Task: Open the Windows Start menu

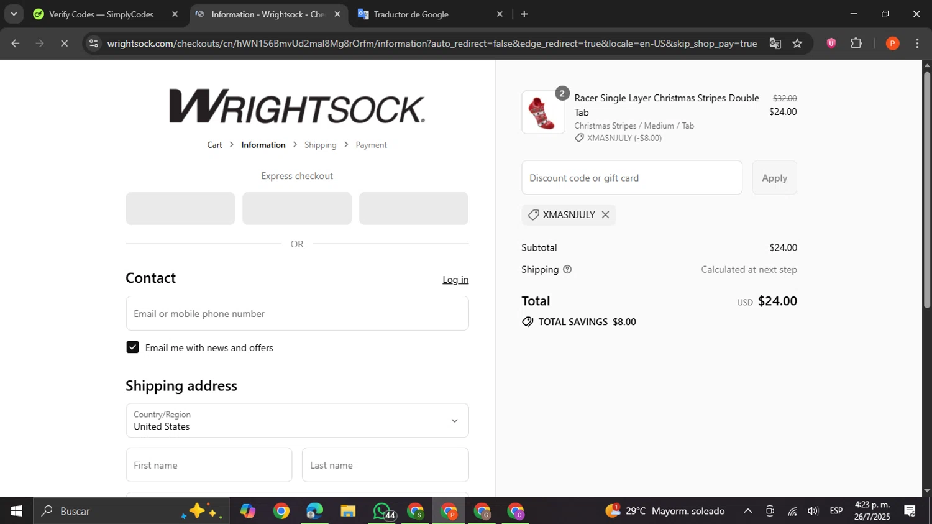Action: tap(17, 511)
